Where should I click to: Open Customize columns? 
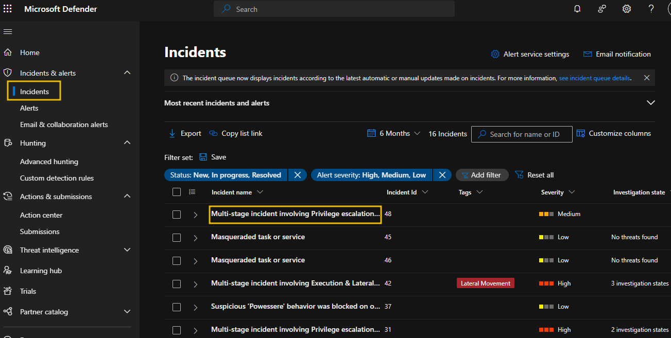(x=613, y=133)
